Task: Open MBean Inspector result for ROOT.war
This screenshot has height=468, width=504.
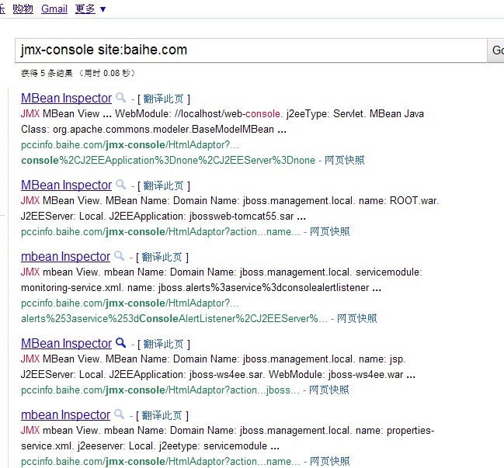Action: [66, 185]
